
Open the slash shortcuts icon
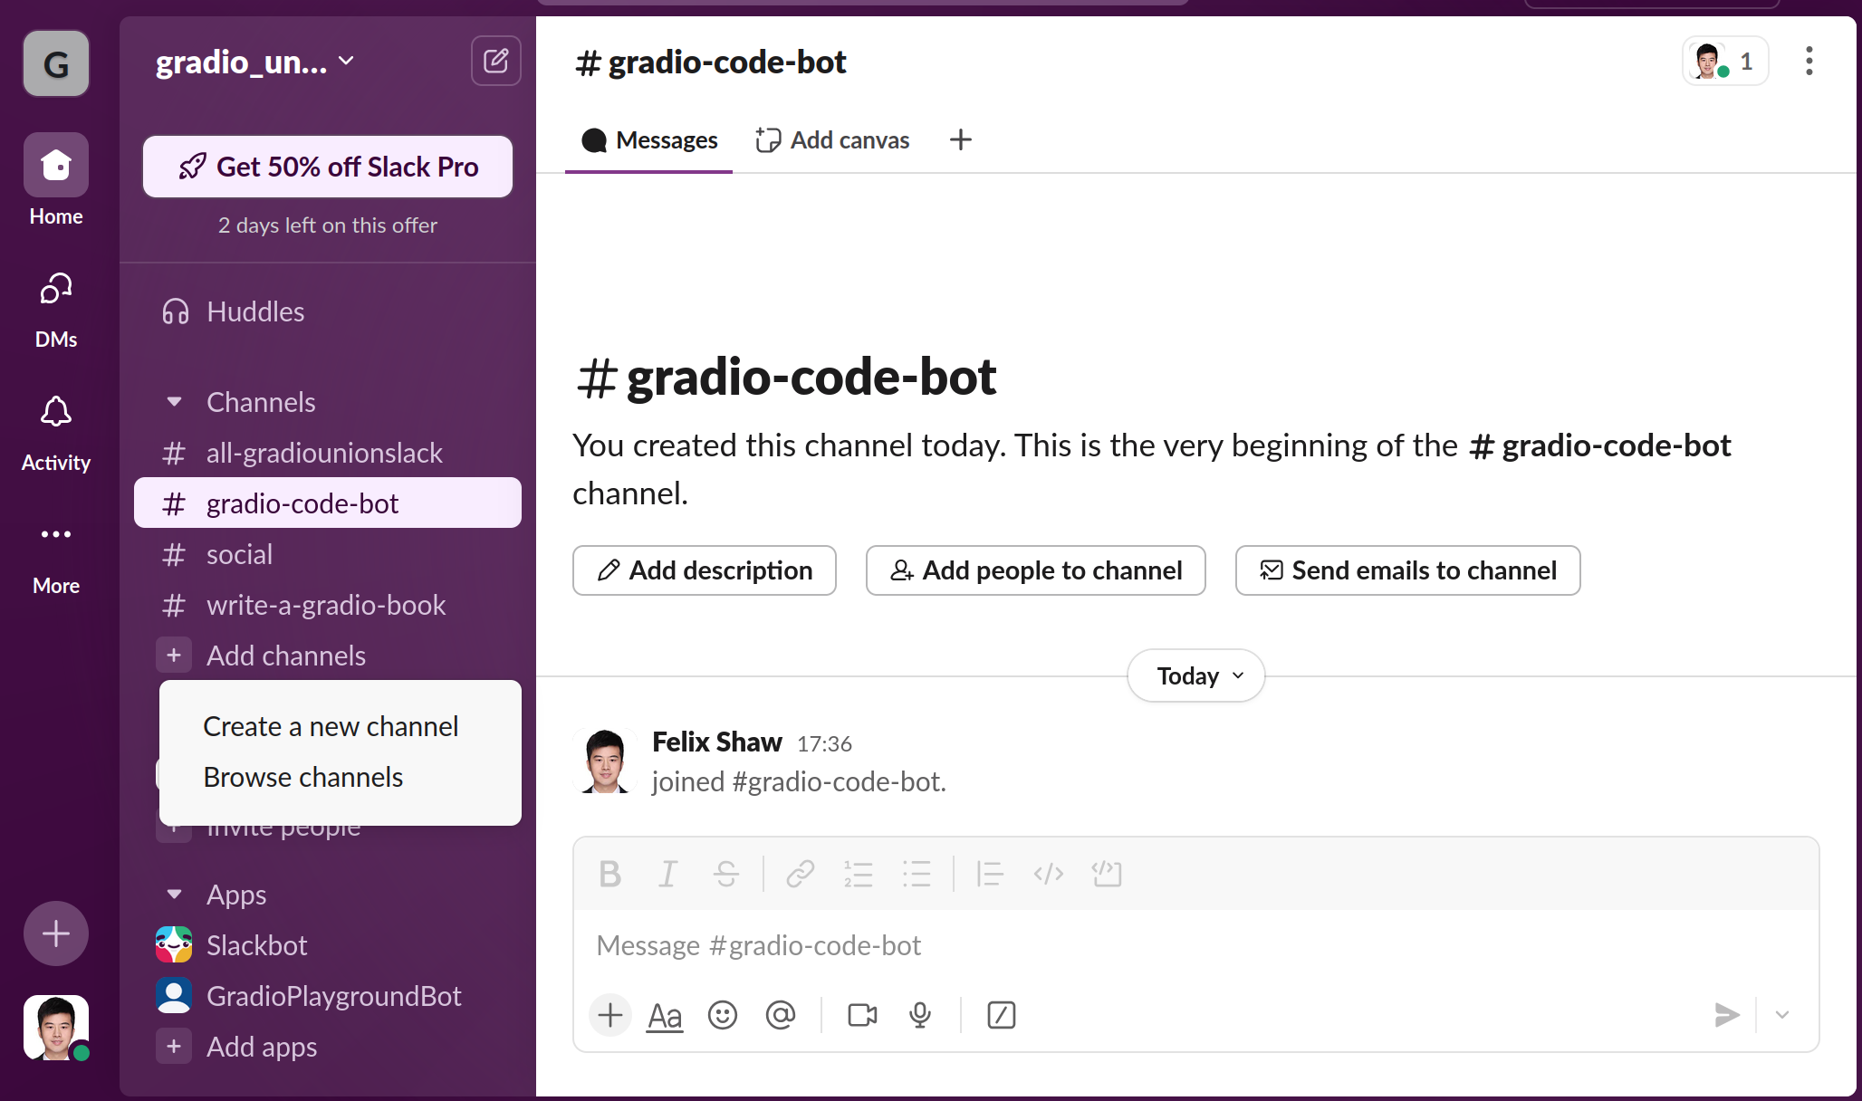tap(1001, 1015)
